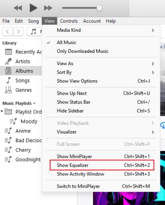Viewport: 165px width, 205px height.
Task: Click the forward navigation arrow button
Action: pos(18,31)
